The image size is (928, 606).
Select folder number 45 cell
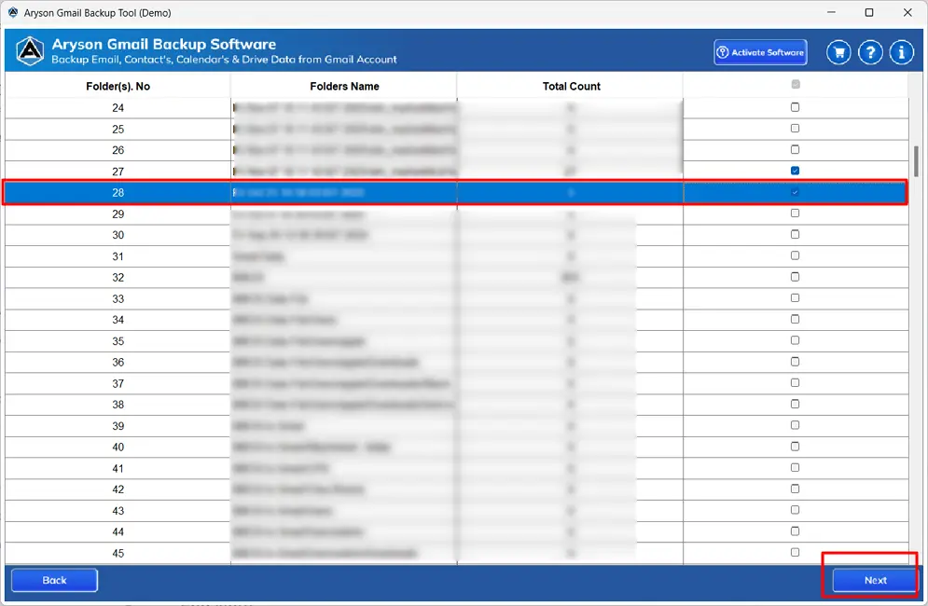point(118,554)
